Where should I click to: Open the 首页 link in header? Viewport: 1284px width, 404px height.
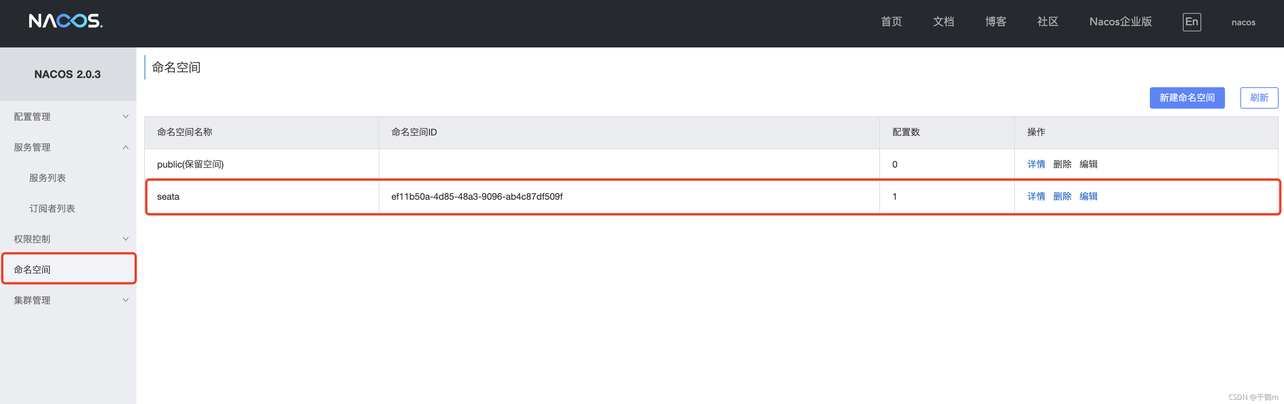(x=891, y=22)
